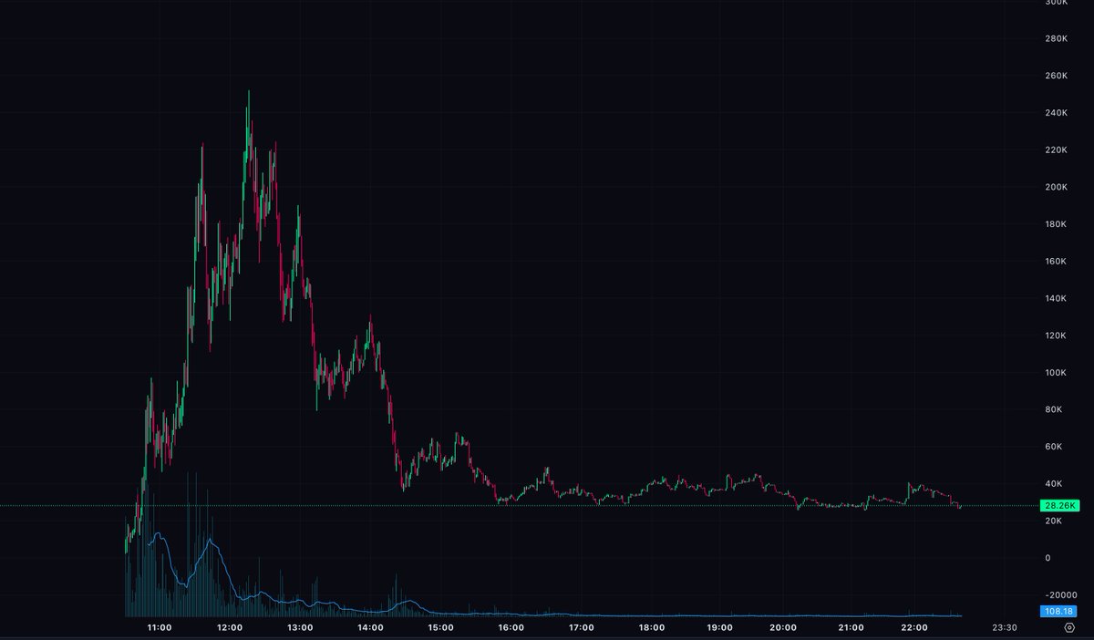The image size is (1094, 640).
Task: Click the 16:00 time axis label
Action: point(511,628)
